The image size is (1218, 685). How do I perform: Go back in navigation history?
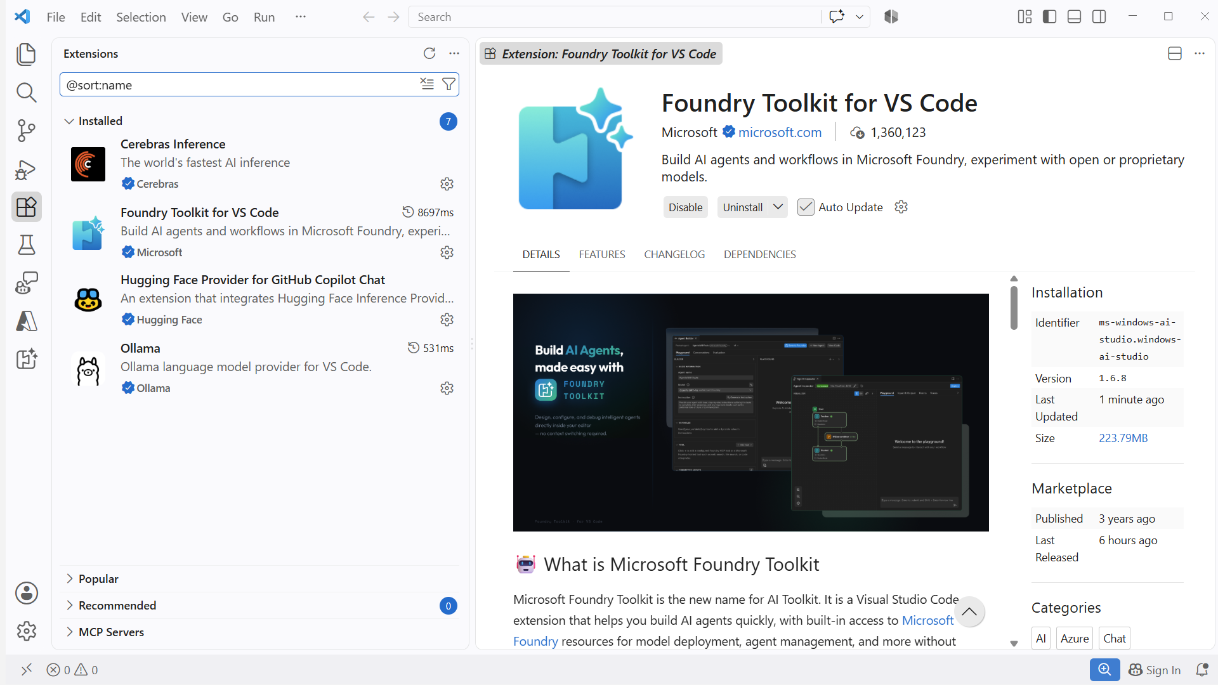pos(369,17)
